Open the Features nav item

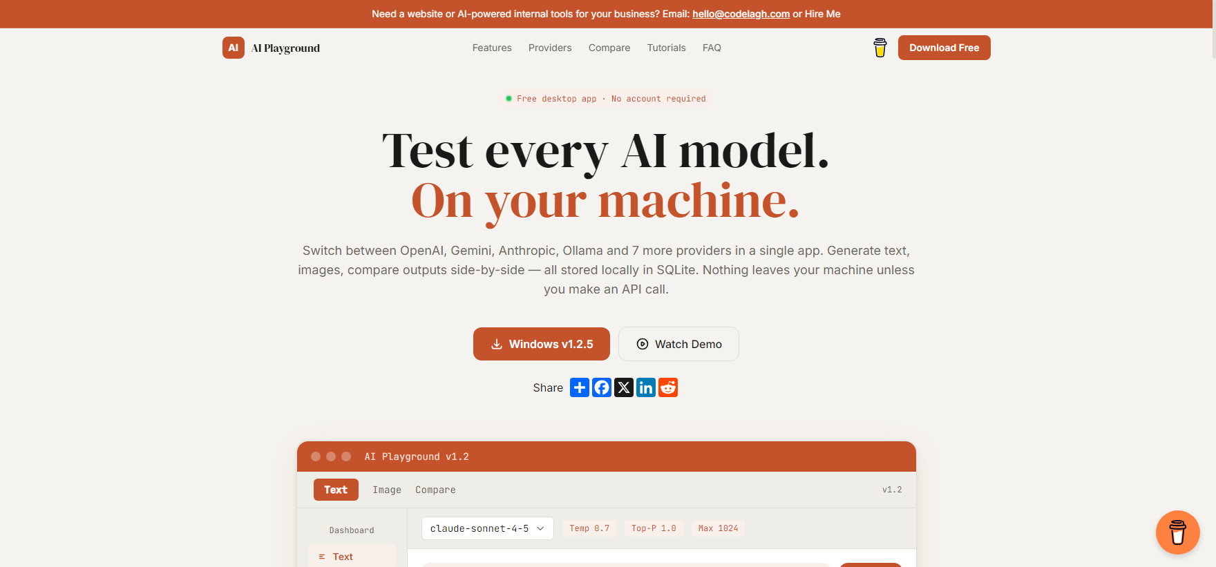[x=492, y=48]
